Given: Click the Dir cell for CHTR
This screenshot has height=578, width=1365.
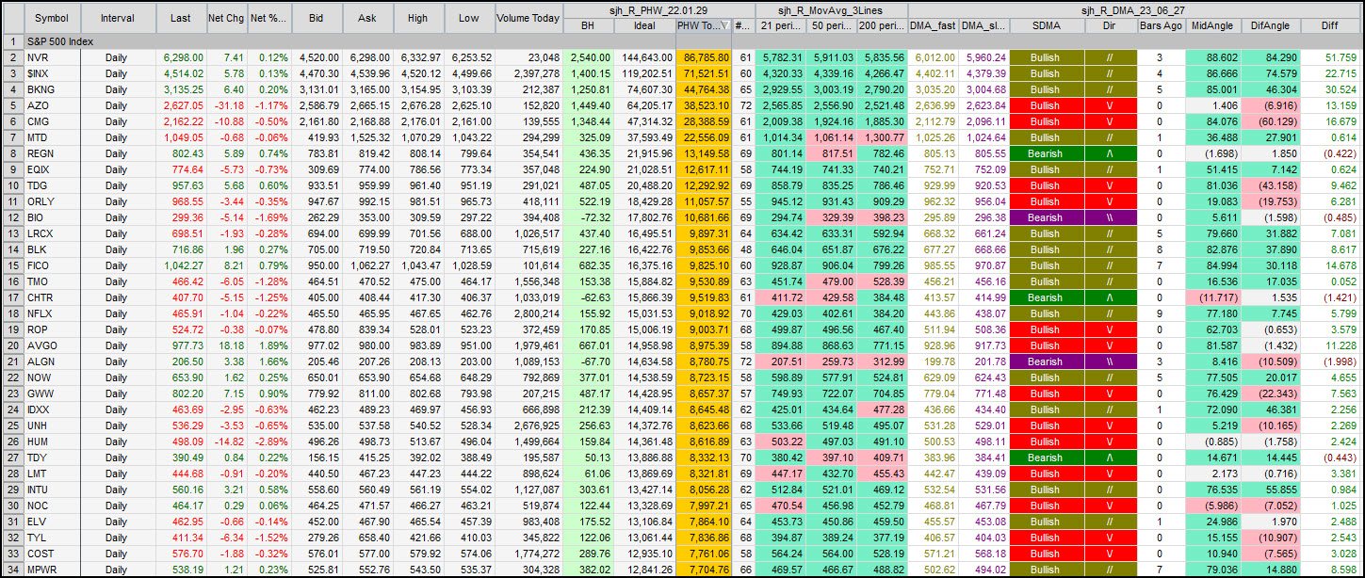Looking at the screenshot, I should (1109, 297).
